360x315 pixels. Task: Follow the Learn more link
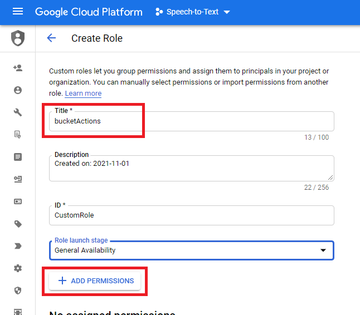83,93
